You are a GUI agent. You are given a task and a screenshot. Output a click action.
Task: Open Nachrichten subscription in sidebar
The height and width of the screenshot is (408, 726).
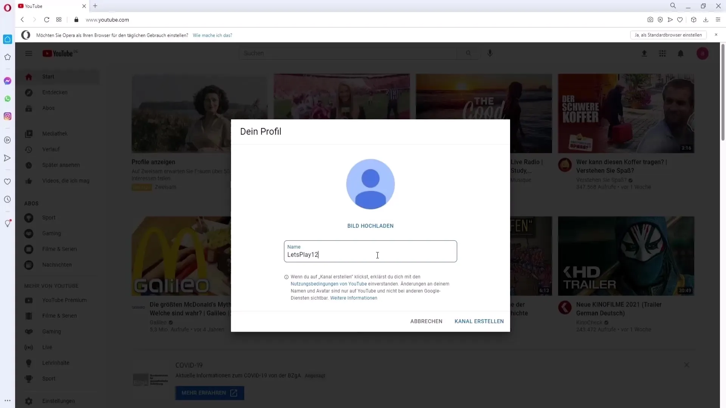pyautogui.click(x=57, y=265)
